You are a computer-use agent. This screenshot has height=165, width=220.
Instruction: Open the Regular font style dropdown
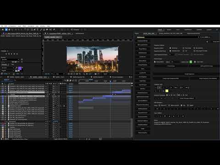click(x=7, y=71)
